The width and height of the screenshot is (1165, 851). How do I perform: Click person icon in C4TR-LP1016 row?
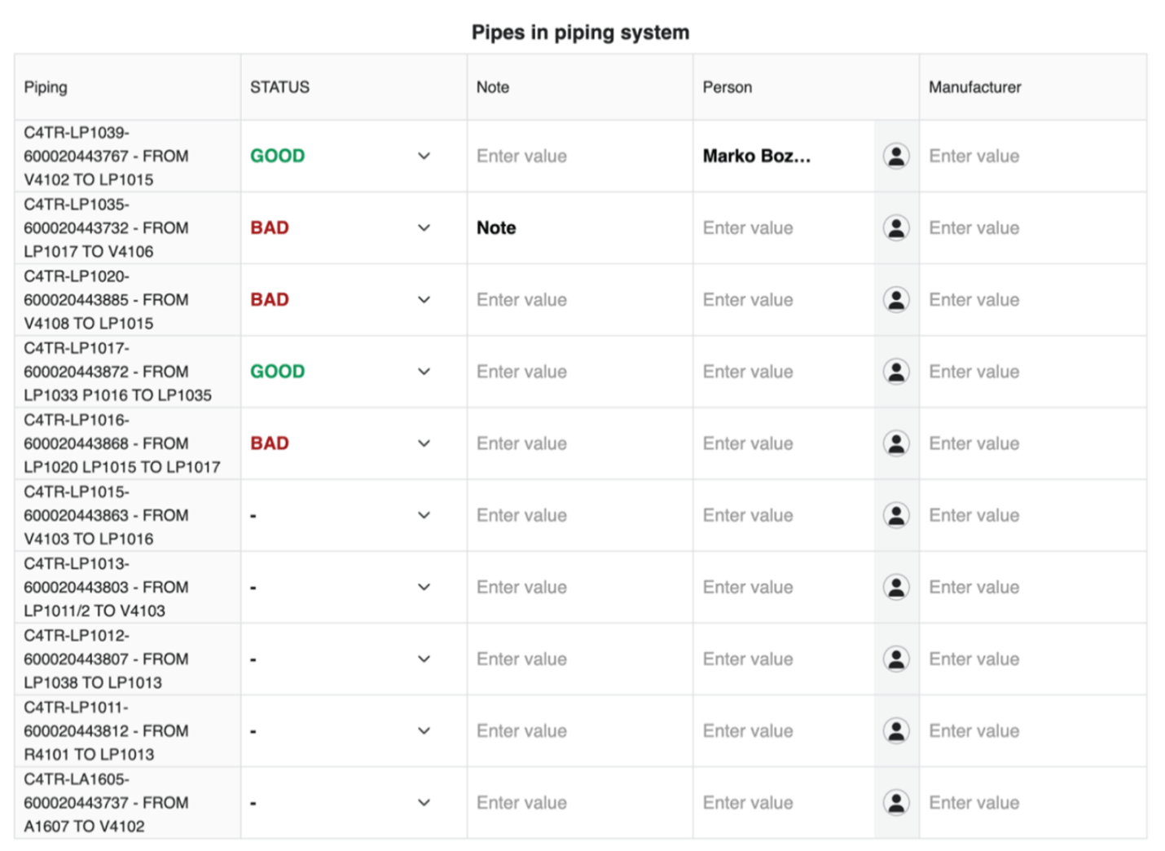point(896,443)
